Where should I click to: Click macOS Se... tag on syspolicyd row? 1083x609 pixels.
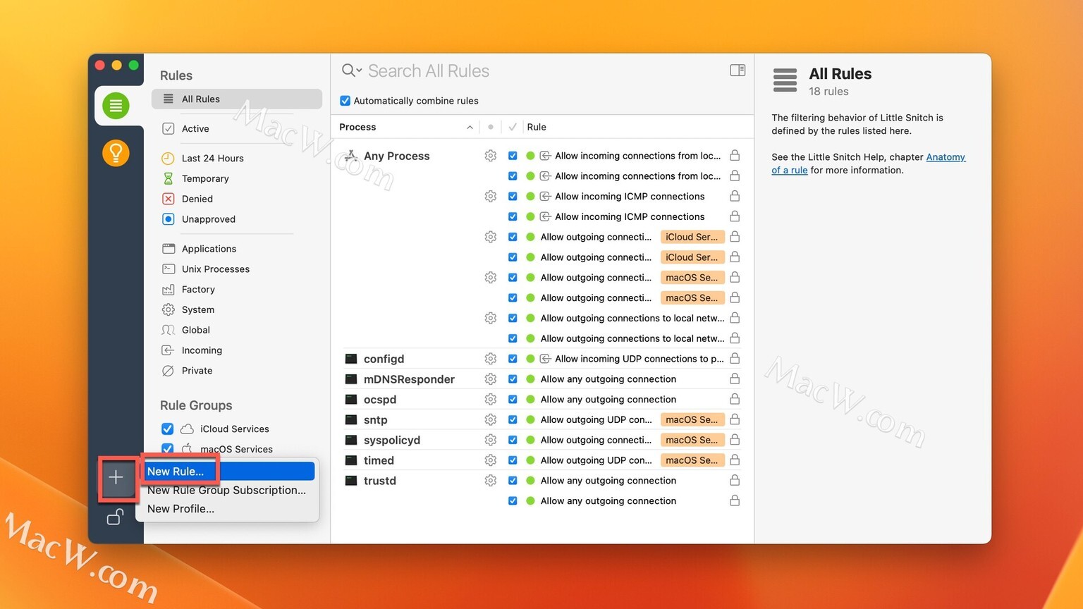point(692,440)
